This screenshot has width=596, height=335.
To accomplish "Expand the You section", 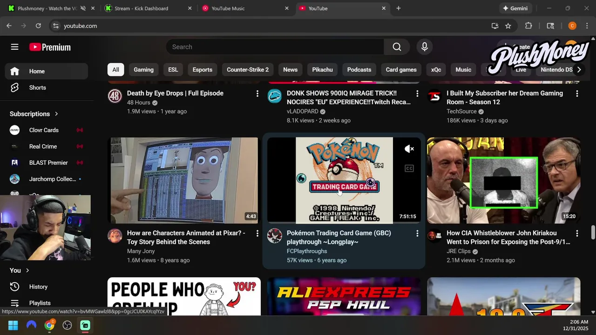I will tap(19, 270).
